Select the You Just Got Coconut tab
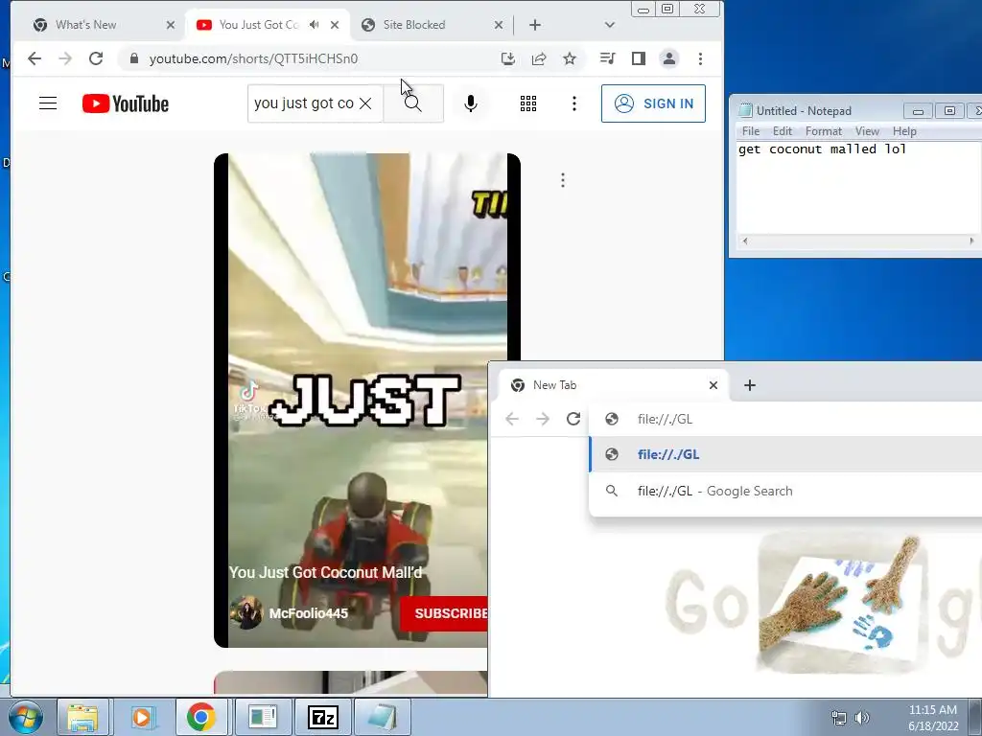The height and width of the screenshot is (736, 982). coord(259,25)
